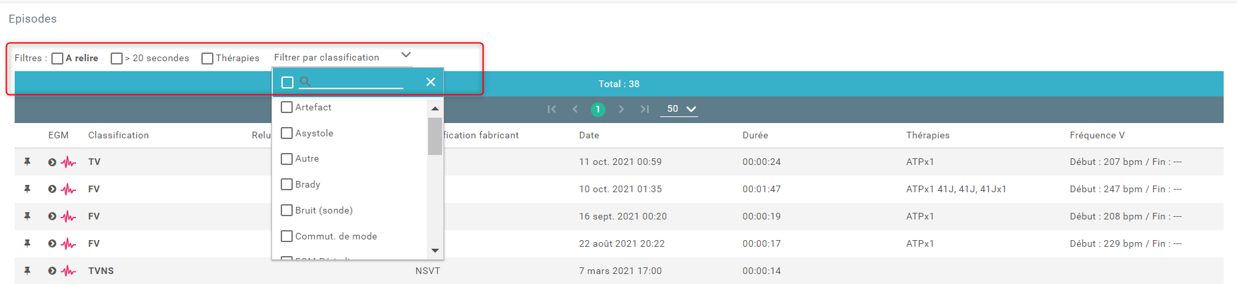Check the Brady classification option
This screenshot has width=1237, height=286.
287,184
